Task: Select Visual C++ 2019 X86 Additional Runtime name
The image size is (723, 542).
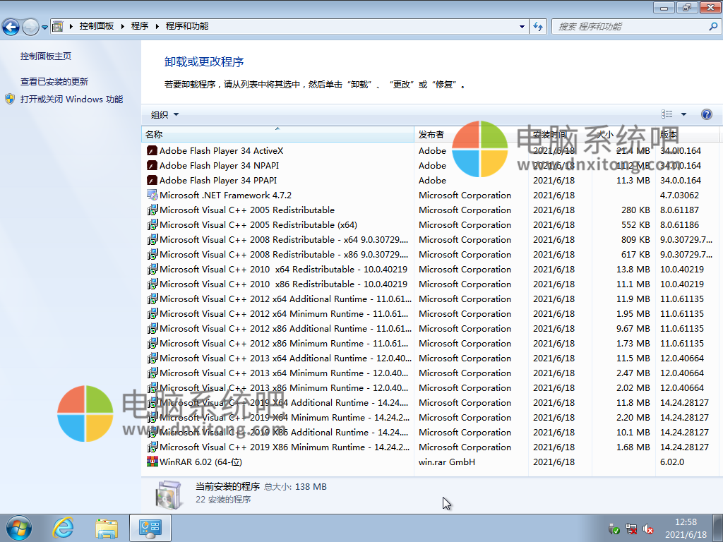Action: [284, 433]
